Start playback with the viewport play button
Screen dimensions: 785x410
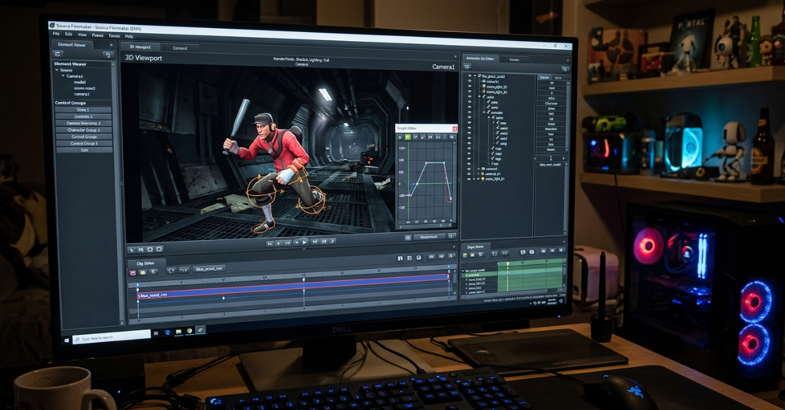tap(304, 242)
